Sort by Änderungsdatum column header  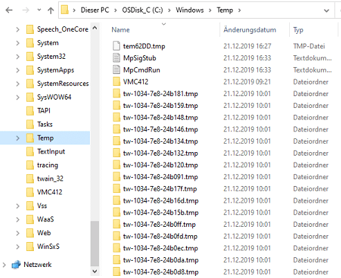tap(250, 30)
